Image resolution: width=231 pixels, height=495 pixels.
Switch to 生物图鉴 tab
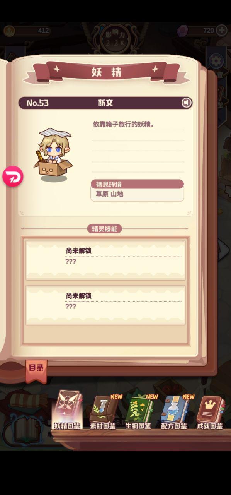click(139, 411)
